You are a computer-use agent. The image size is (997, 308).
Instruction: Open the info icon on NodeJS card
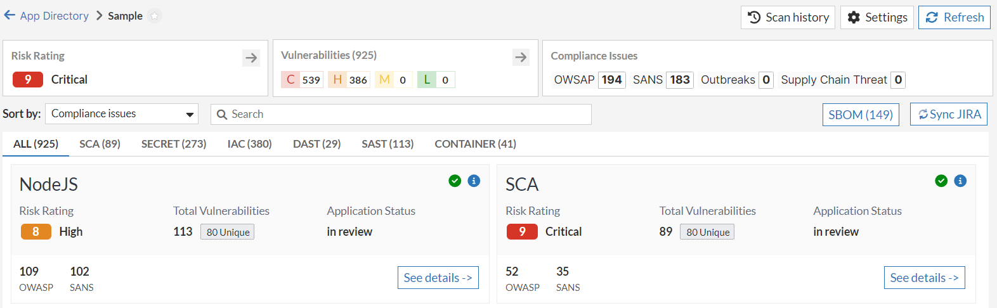(x=474, y=181)
